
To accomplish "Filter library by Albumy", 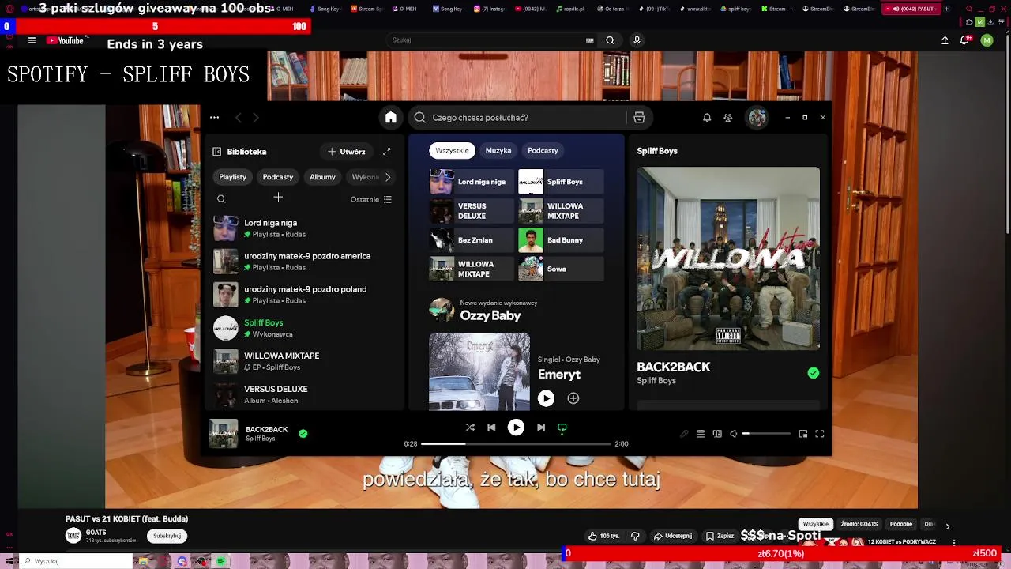I will [322, 177].
